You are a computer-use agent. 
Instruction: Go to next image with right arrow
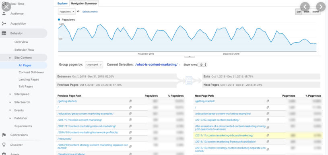pyautogui.click(x=321, y=7)
